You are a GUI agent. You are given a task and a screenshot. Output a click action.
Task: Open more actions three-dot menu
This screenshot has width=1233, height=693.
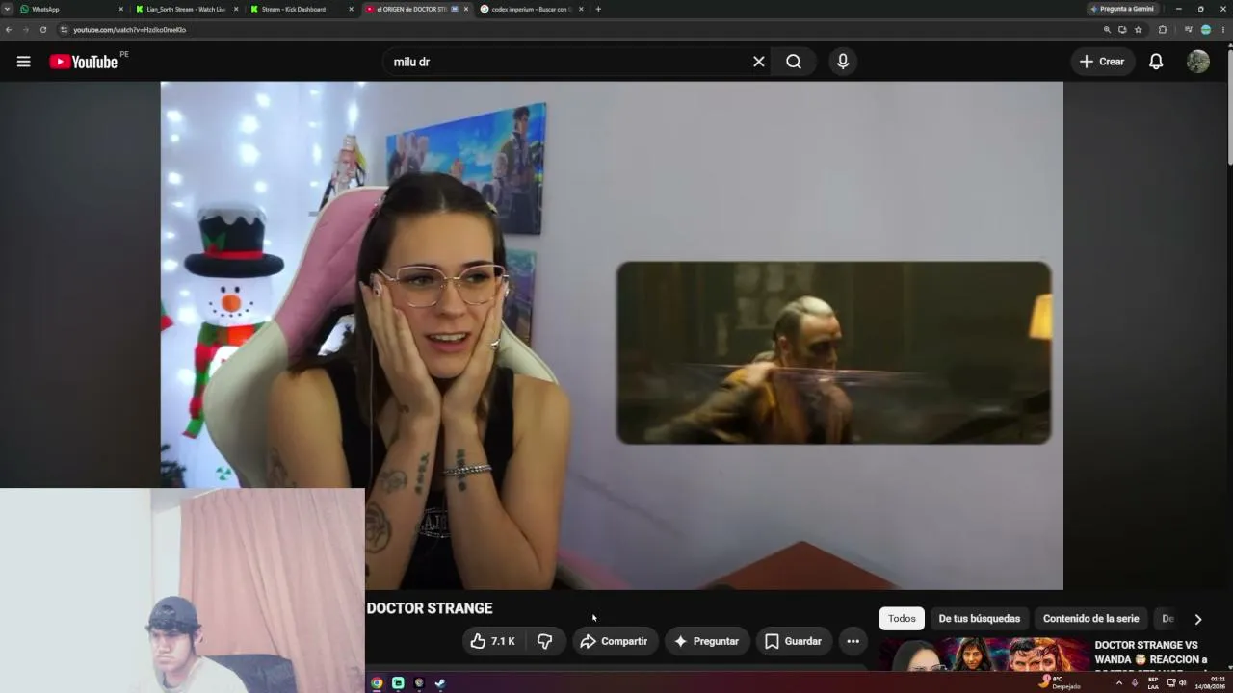pos(853,641)
